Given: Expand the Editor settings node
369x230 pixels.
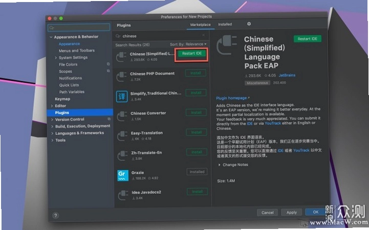Looking at the screenshot, I should [52, 106].
